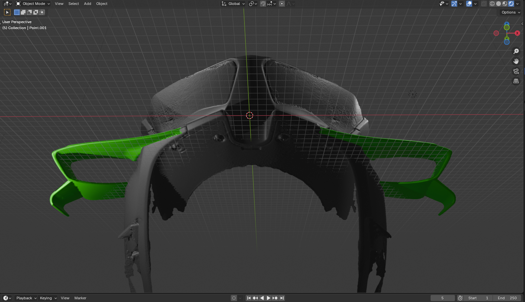Open the Keying popover
The image size is (525, 302).
[48, 298]
